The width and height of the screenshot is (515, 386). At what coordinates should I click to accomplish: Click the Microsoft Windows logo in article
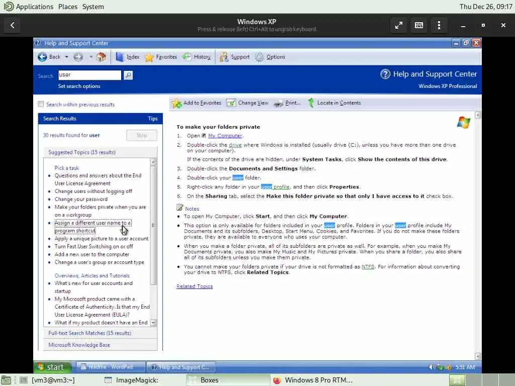[463, 123]
